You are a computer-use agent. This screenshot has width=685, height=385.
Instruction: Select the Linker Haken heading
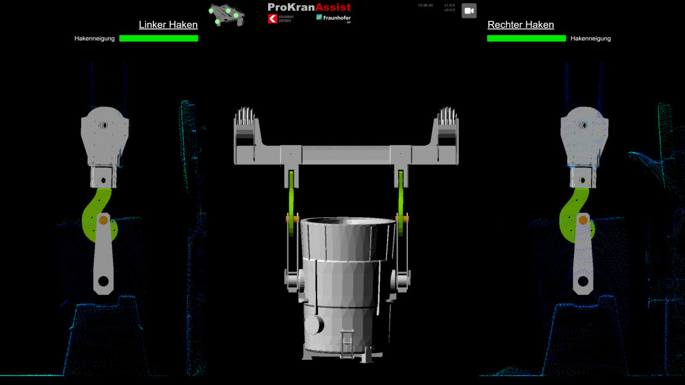click(168, 25)
